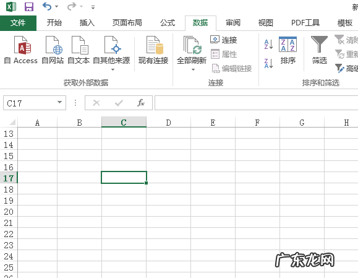This screenshot has height=278, width=358.
Task: Confirm entry with the check mark
Action: (119, 103)
